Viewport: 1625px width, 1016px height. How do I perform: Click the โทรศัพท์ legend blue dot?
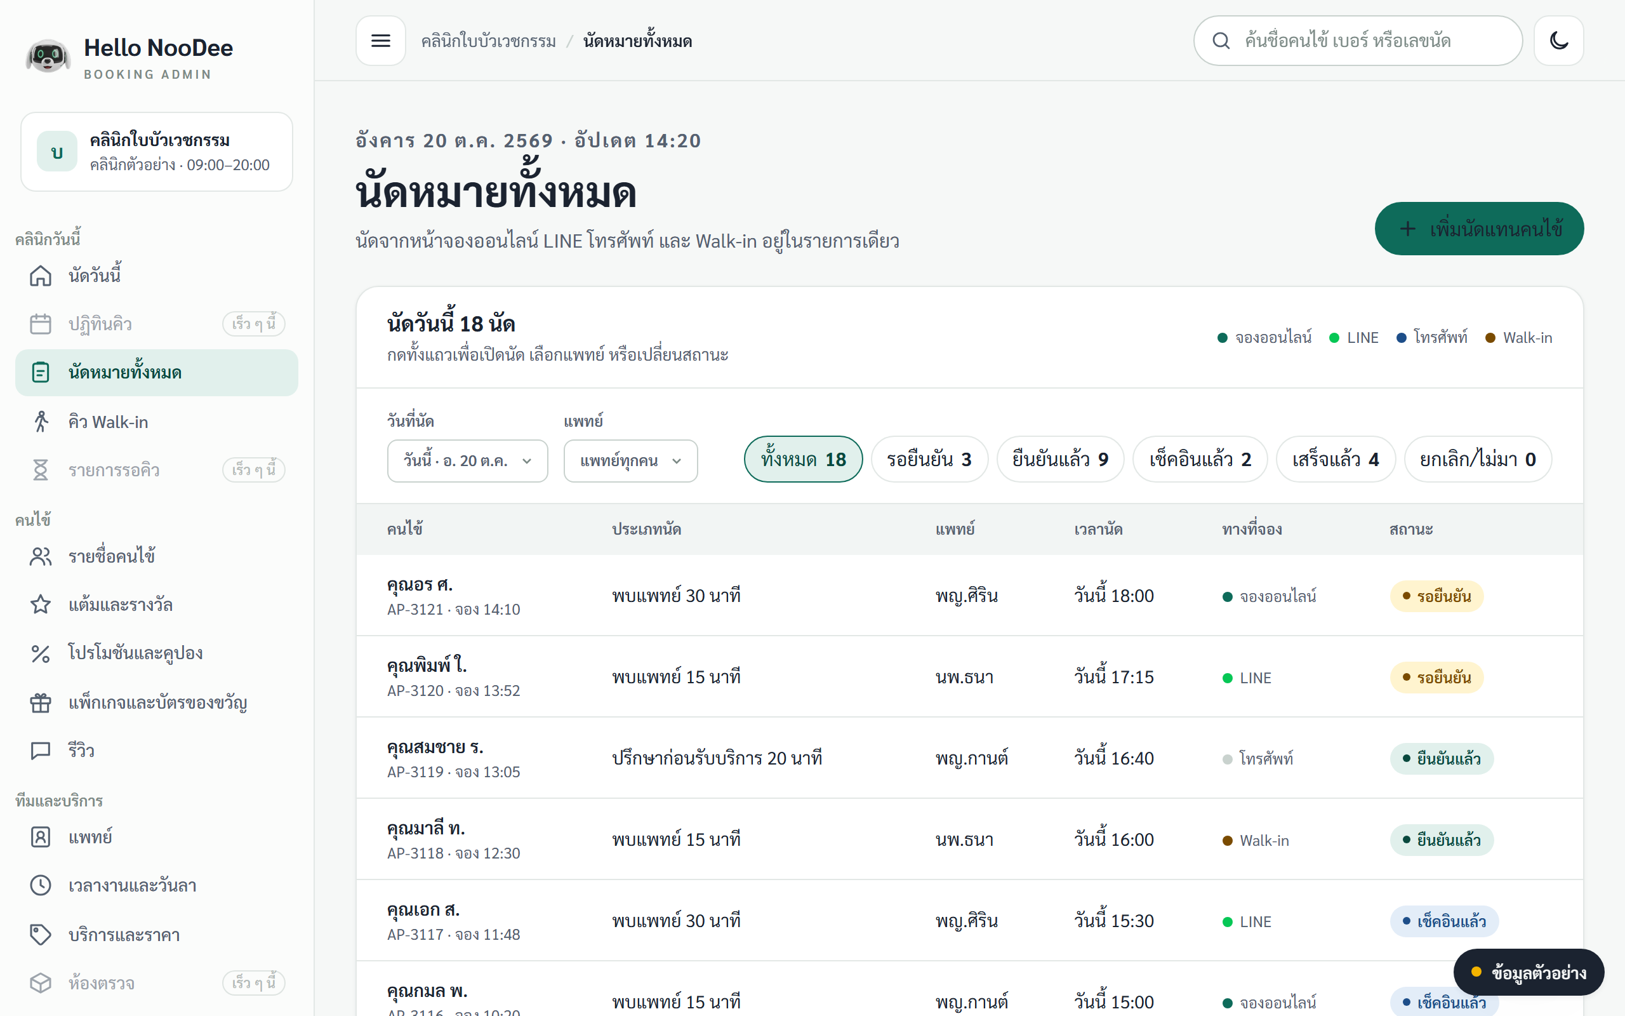pos(1402,338)
